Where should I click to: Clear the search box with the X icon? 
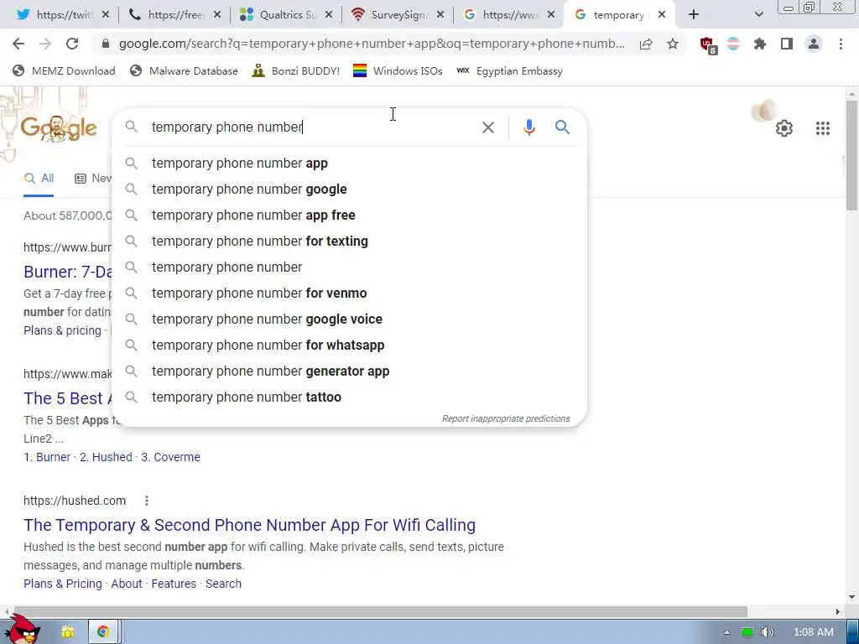coord(487,127)
